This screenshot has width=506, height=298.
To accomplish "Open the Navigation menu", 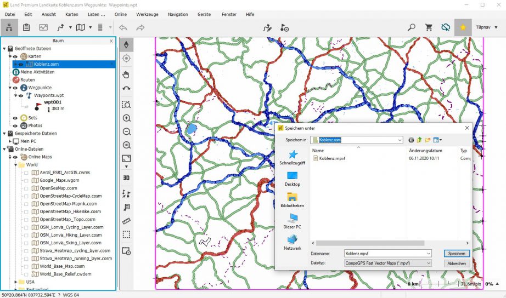I will (178, 14).
